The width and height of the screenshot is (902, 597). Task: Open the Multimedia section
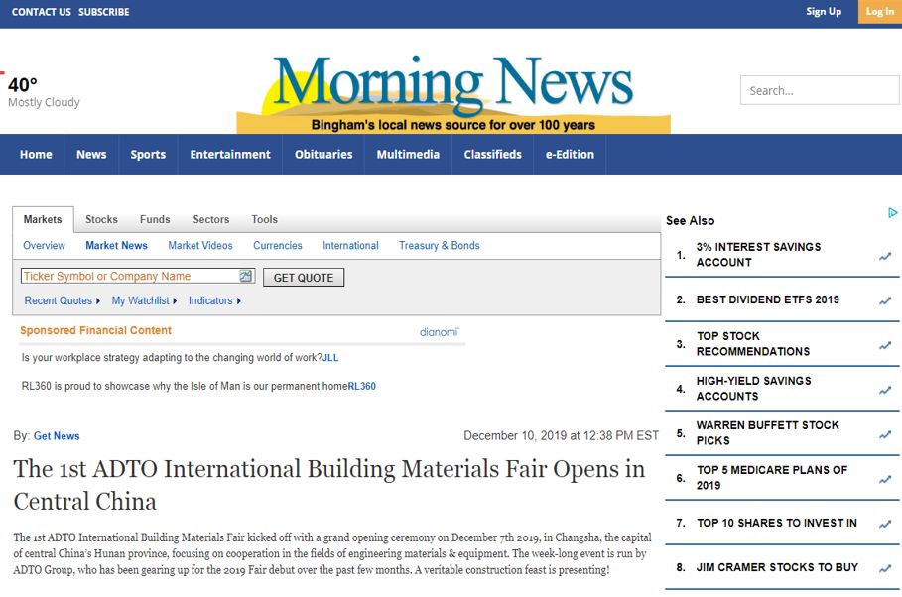pos(408,154)
